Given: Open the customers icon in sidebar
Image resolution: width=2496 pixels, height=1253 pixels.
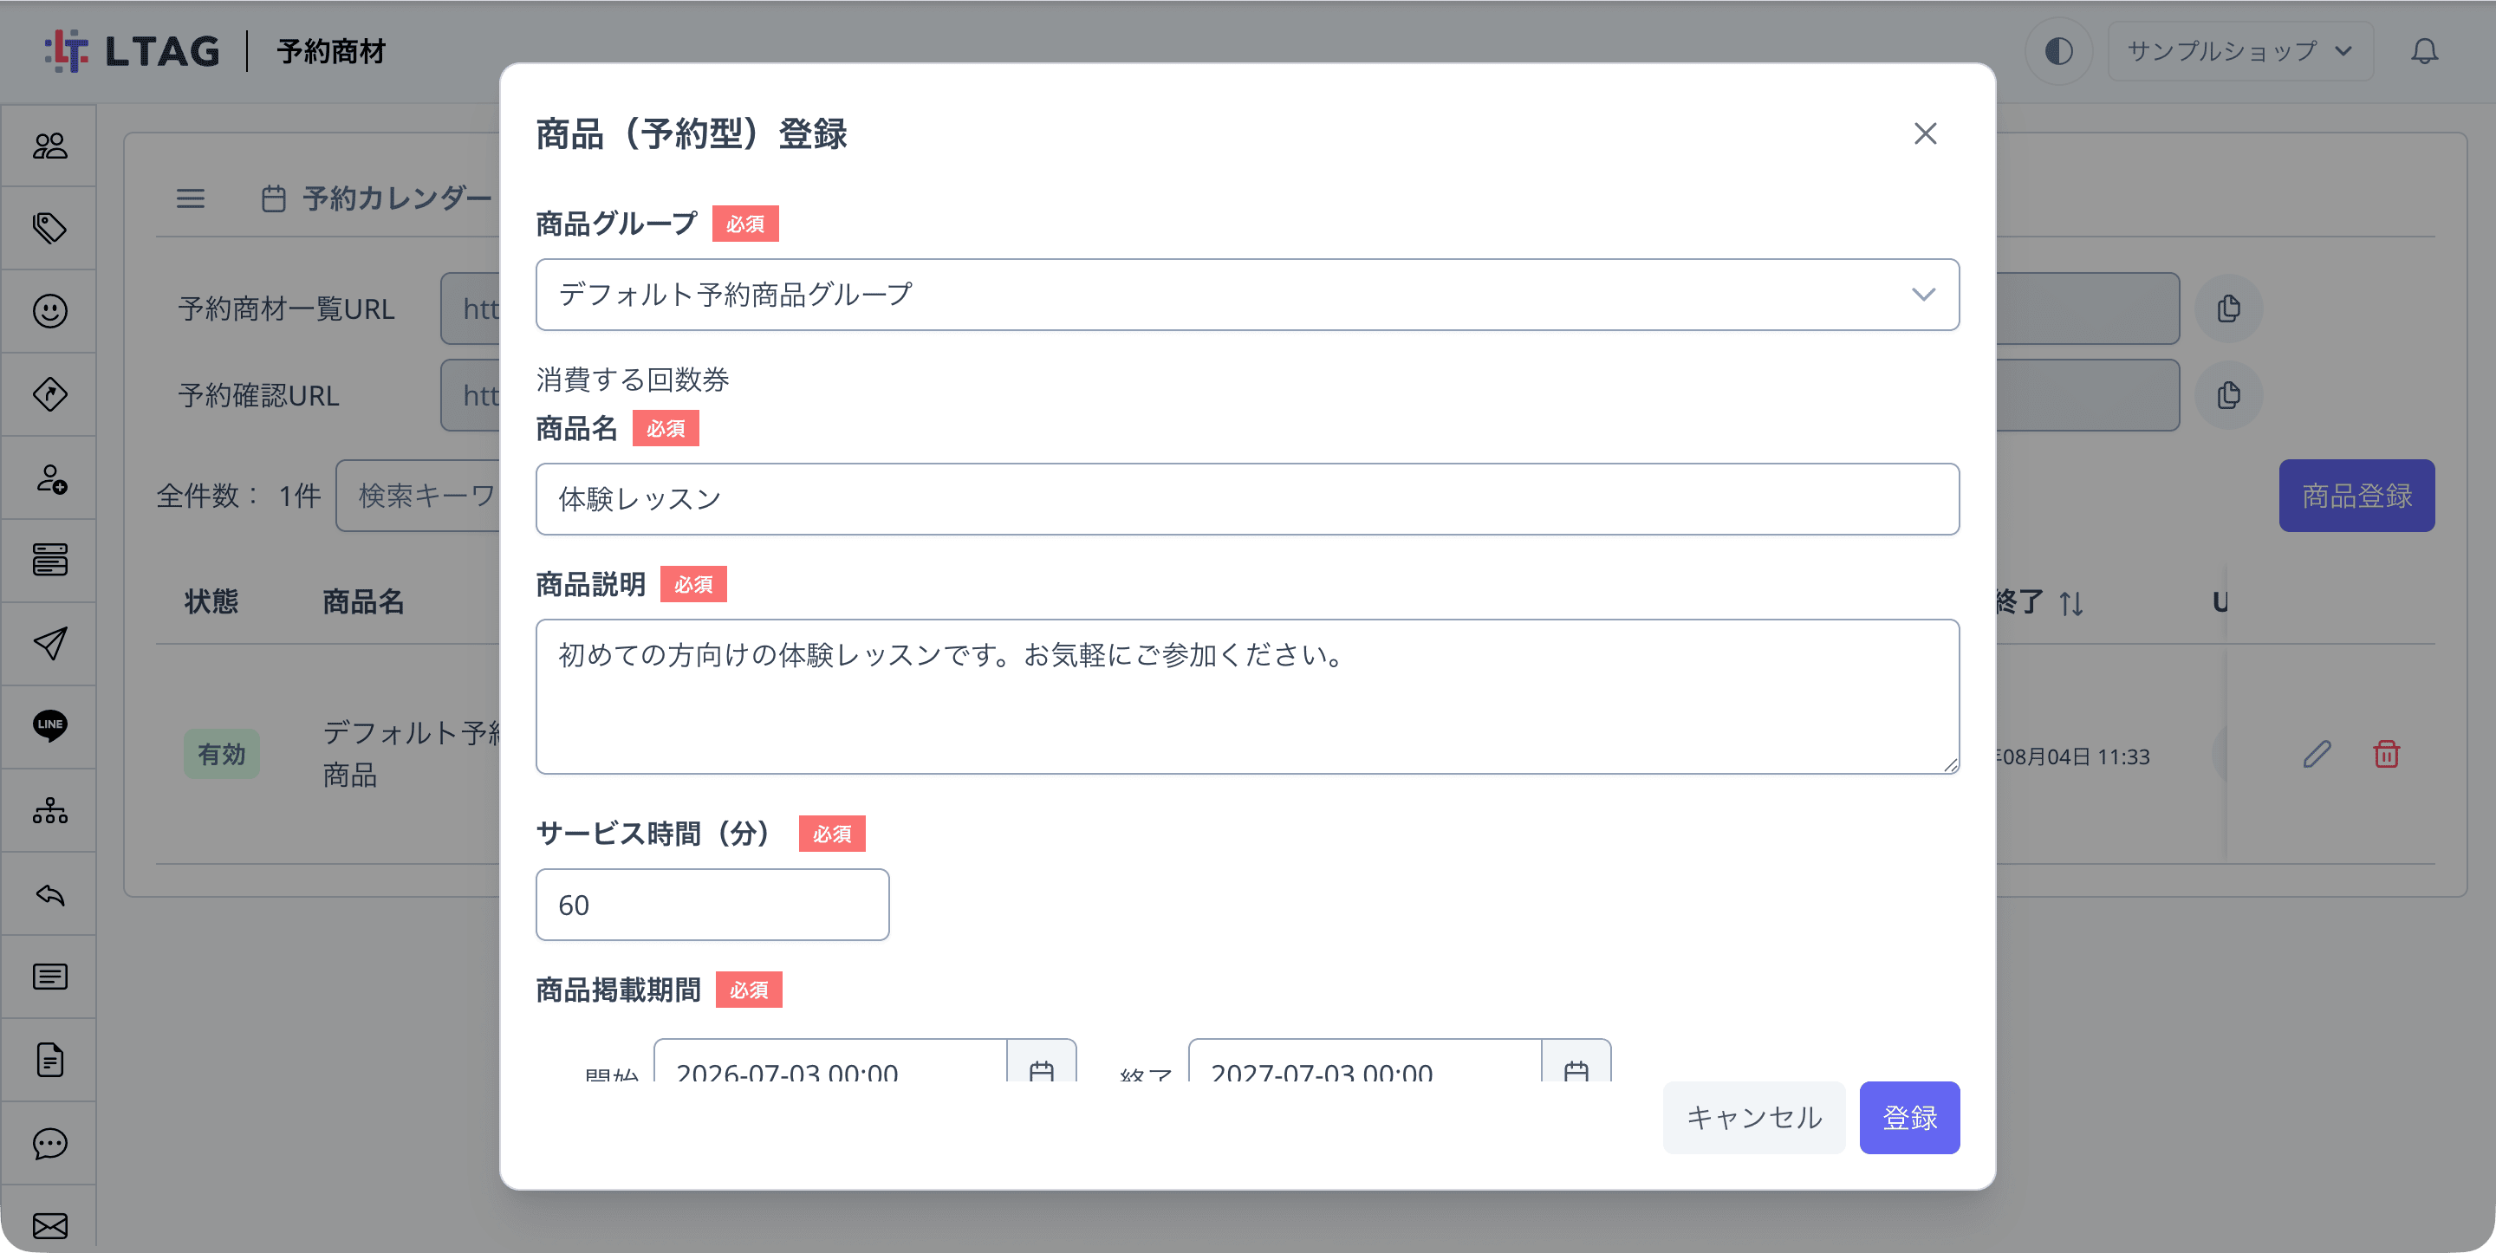Looking at the screenshot, I should click(49, 146).
